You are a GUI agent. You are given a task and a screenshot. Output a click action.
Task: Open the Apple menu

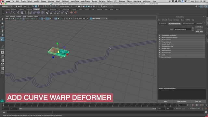coord(3,1)
